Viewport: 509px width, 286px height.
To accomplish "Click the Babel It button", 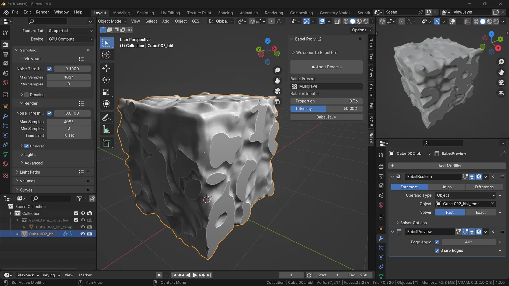I will [x=326, y=117].
